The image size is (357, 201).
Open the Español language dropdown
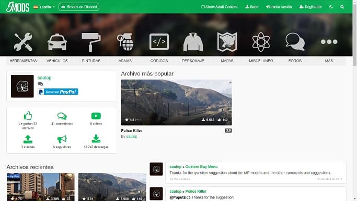click(x=44, y=7)
